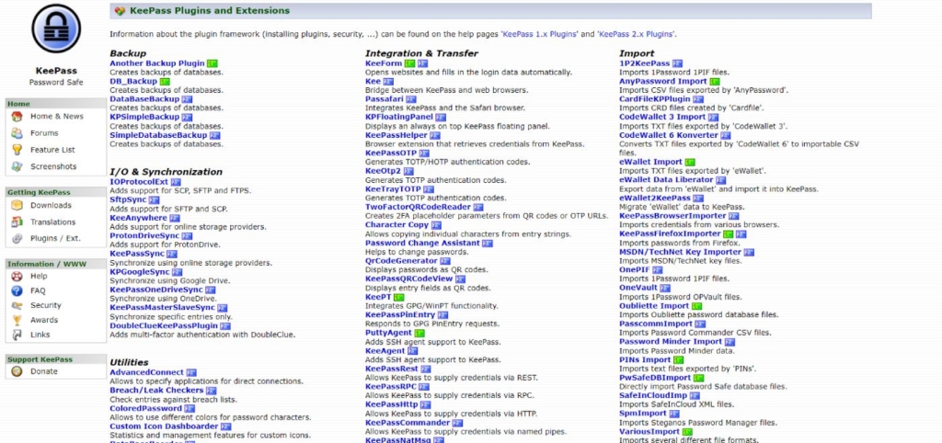Click the Screenshots magnifier icon
942x443 pixels.
[17, 166]
